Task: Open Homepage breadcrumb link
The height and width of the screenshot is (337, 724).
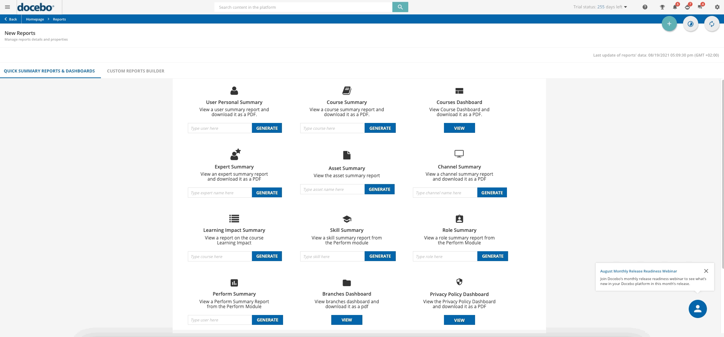Action: [x=35, y=19]
